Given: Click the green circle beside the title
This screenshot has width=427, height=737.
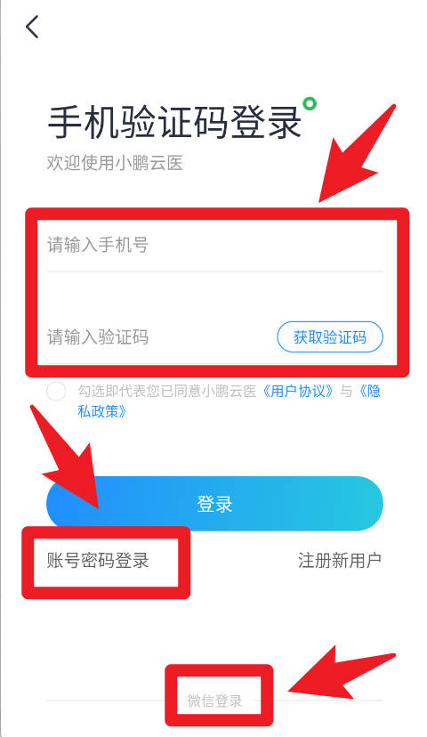Looking at the screenshot, I should [x=310, y=103].
